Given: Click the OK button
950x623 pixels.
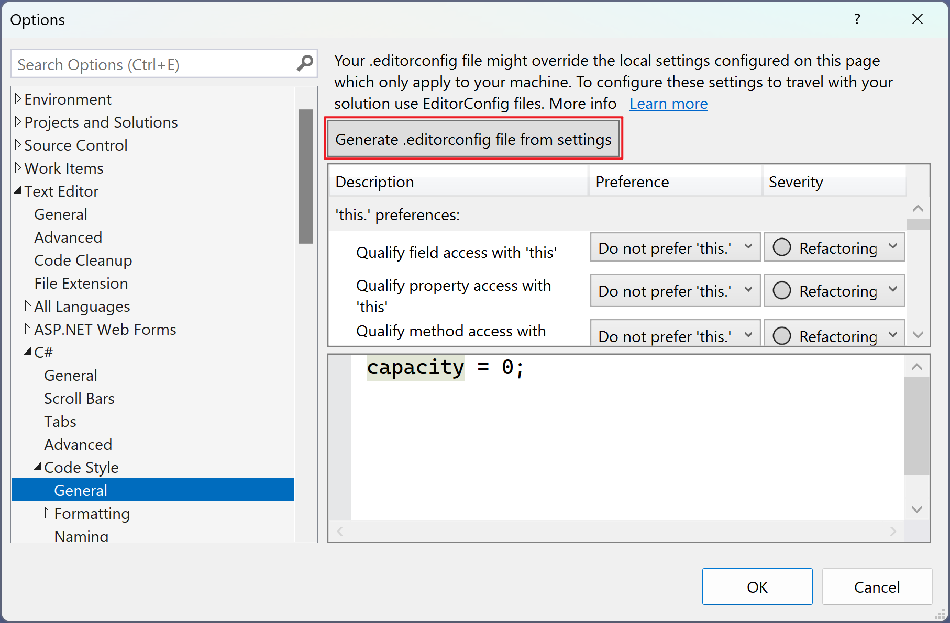Looking at the screenshot, I should pos(757,586).
